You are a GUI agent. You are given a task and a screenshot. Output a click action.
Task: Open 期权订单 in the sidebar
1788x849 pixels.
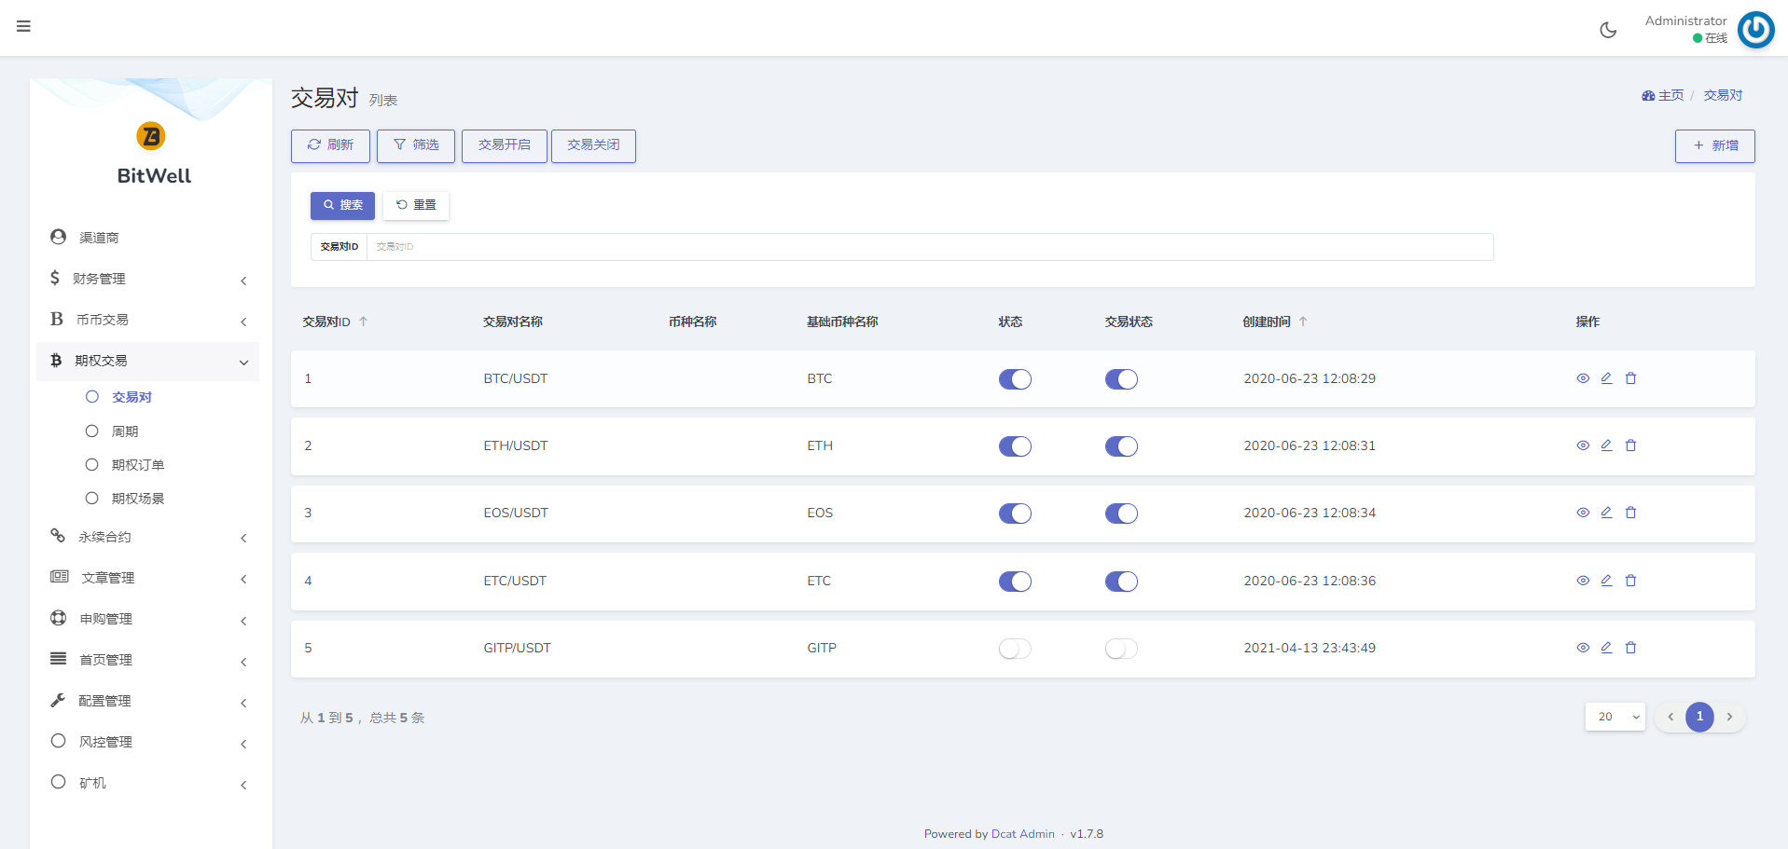[138, 465]
